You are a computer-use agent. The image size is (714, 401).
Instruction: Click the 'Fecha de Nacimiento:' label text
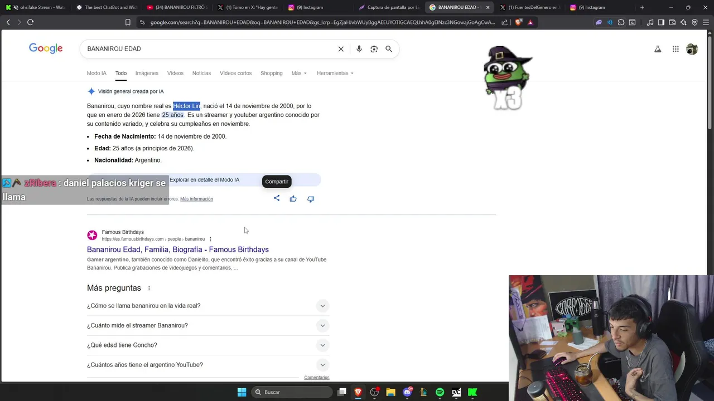(125, 136)
